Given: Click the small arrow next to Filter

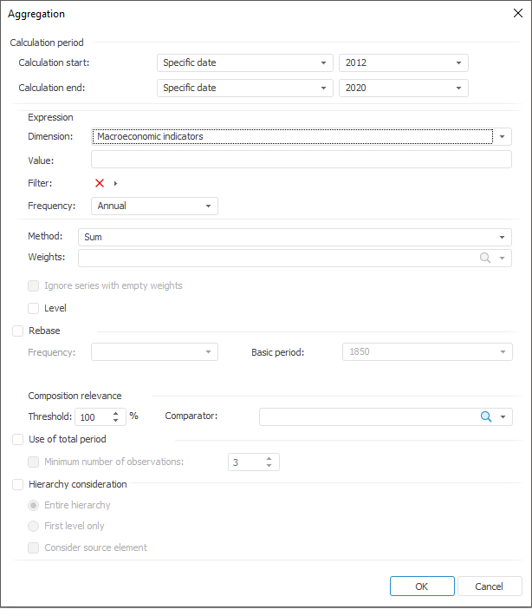Looking at the screenshot, I should [x=115, y=183].
